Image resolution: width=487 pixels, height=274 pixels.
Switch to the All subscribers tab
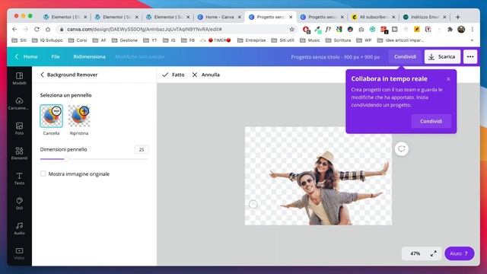[374, 17]
